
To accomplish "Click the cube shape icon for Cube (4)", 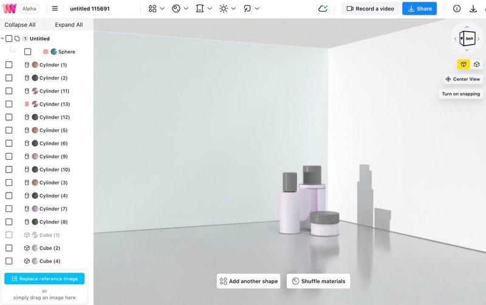I will click(x=27, y=261).
